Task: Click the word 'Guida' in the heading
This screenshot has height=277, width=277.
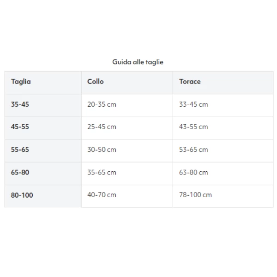Action: [121, 62]
